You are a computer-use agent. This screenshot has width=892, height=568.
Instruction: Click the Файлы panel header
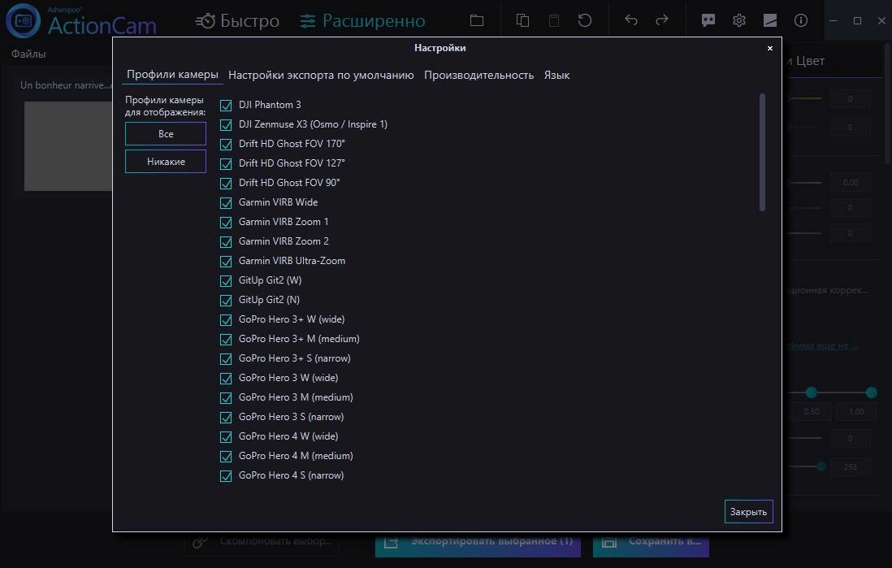tap(28, 54)
